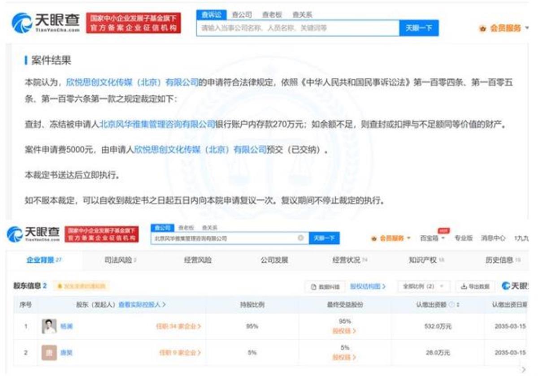Image resolution: width=538 pixels, height=376 pixels.
Task: Select the top 查老板 search tab
Action: tap(272, 14)
